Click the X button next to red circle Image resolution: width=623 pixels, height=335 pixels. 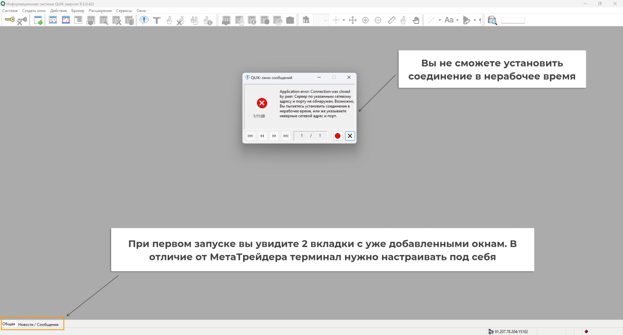coord(350,136)
